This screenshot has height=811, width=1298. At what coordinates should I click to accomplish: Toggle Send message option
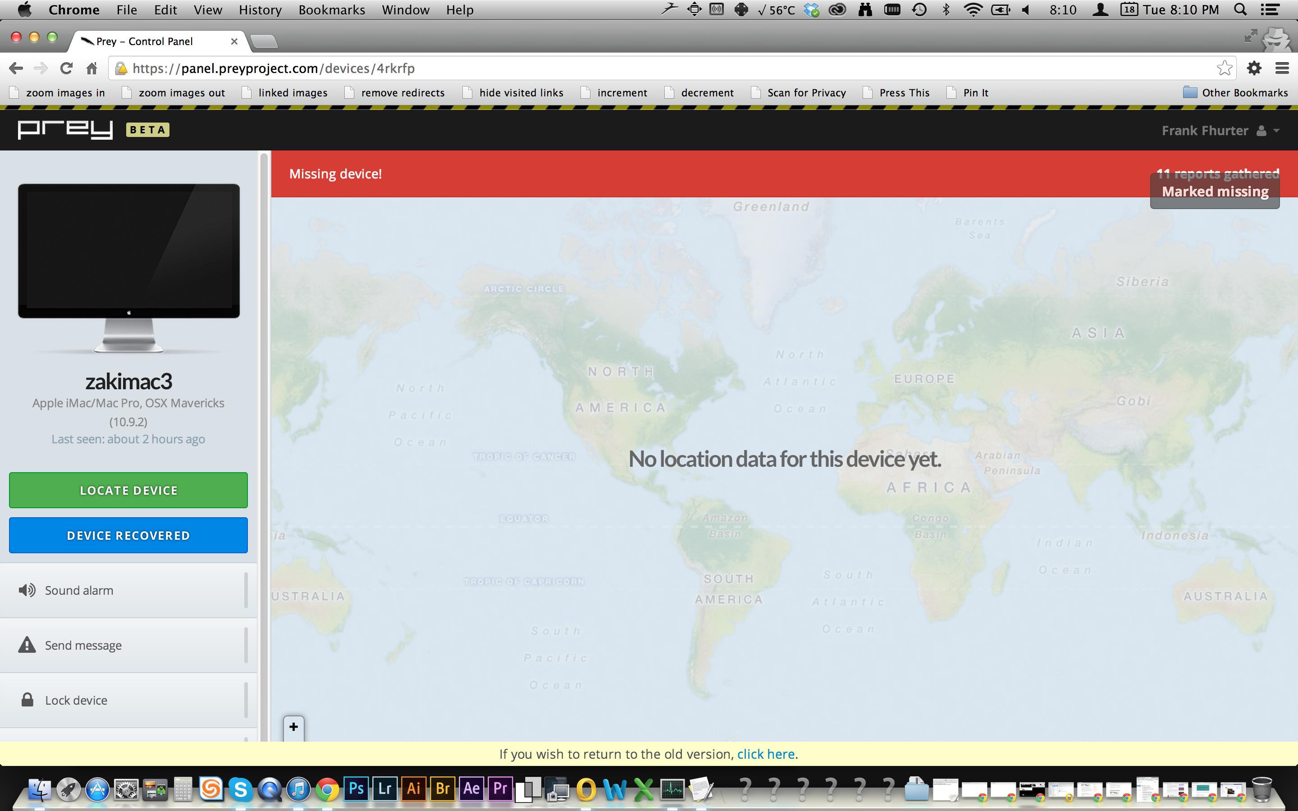(128, 645)
